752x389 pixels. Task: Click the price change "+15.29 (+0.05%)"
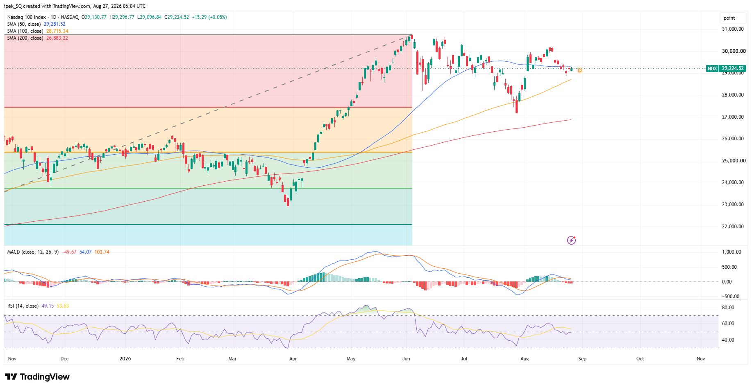(x=209, y=17)
